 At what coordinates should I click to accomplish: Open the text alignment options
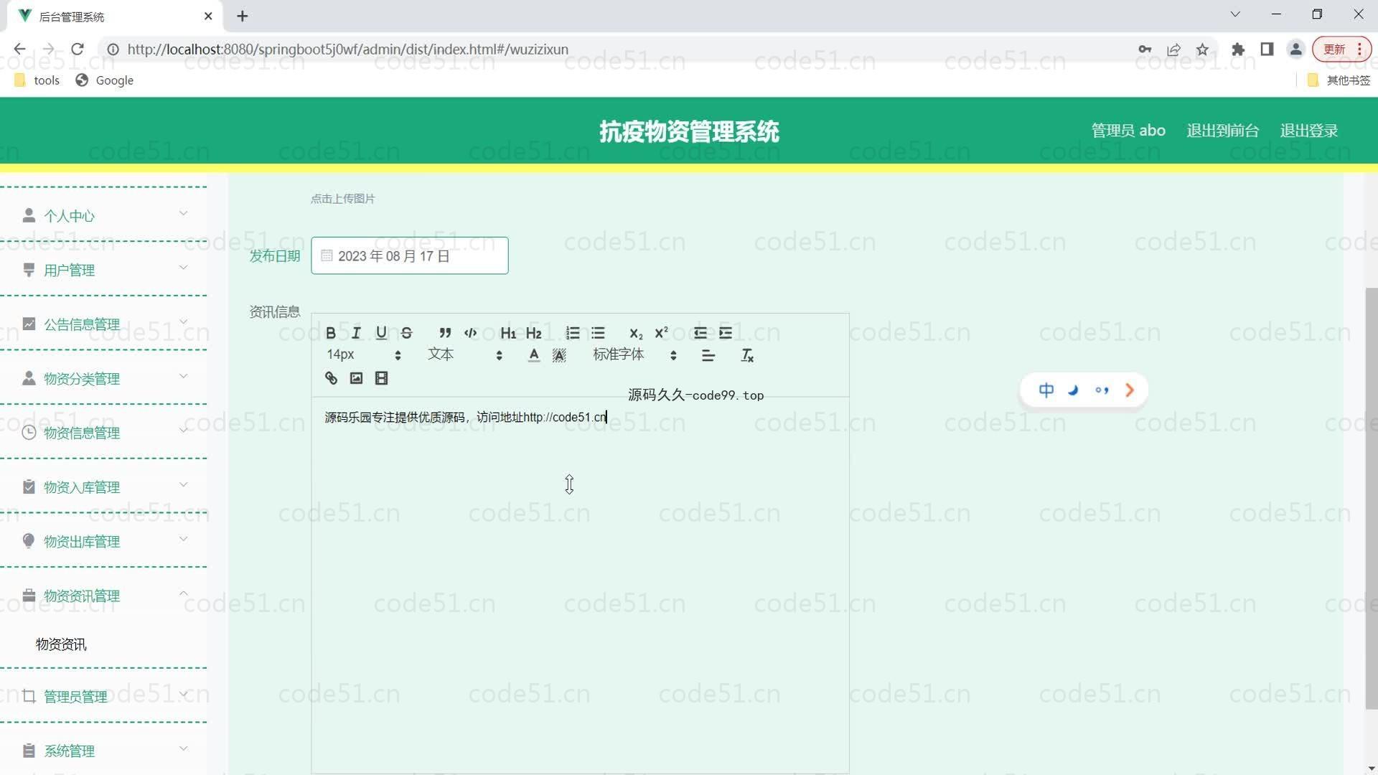point(708,355)
